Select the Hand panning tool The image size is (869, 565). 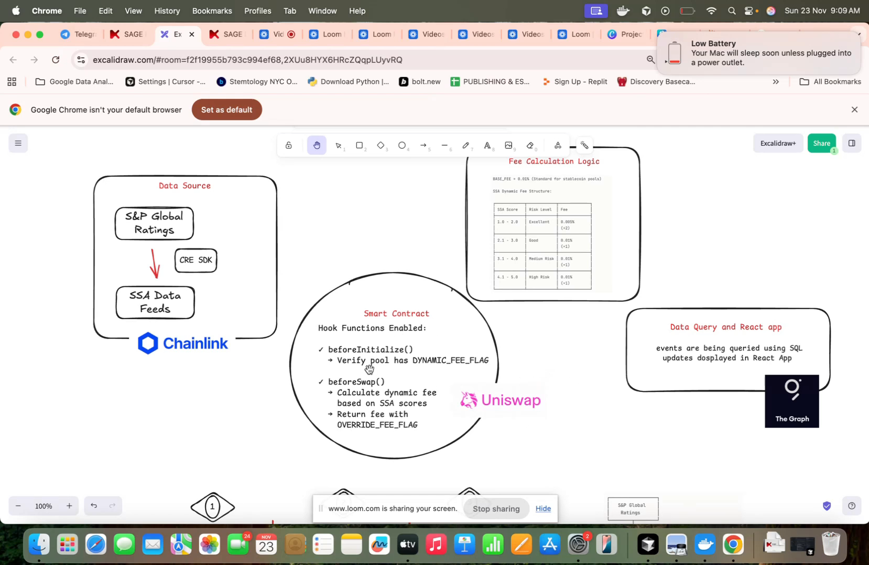point(317,145)
